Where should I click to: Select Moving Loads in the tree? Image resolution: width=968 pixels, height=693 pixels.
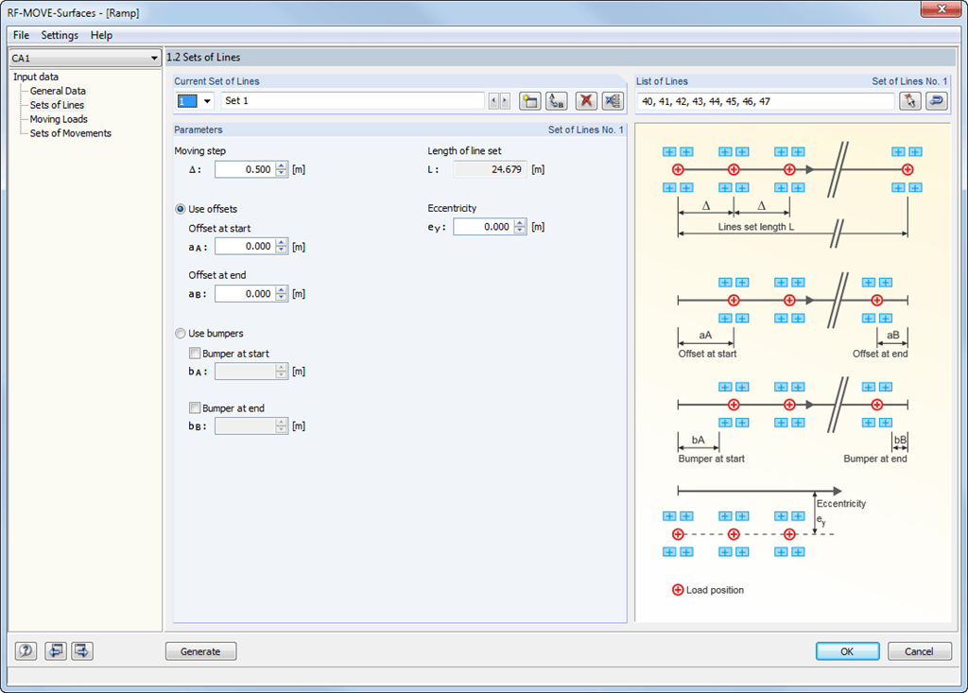click(59, 119)
